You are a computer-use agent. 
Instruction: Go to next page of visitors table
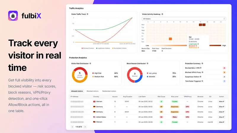coord(85,127)
